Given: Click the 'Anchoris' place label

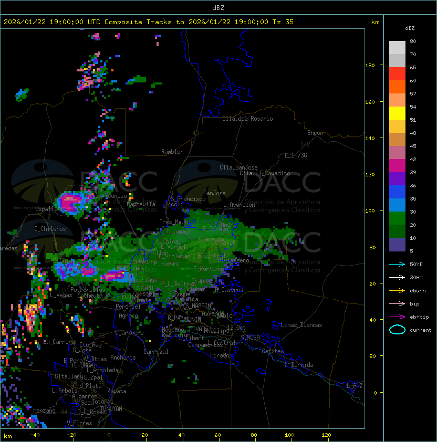Looking at the screenshot, I should 123,357.
